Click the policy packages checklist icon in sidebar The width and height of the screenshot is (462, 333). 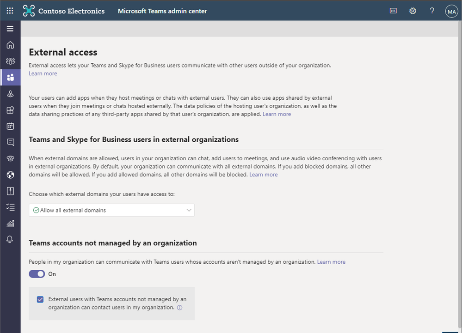(x=10, y=207)
